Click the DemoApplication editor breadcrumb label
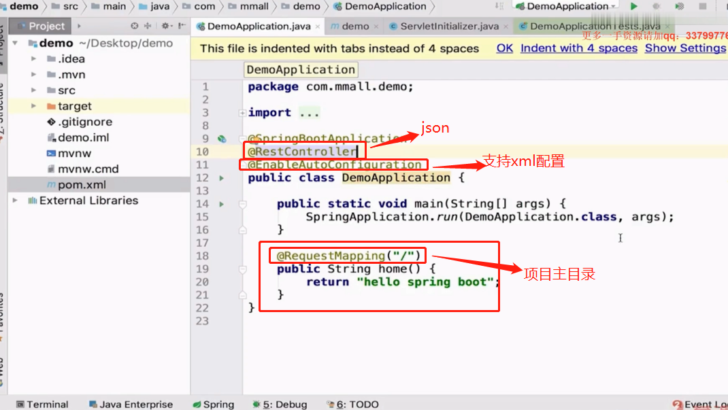The width and height of the screenshot is (728, 410). [301, 69]
